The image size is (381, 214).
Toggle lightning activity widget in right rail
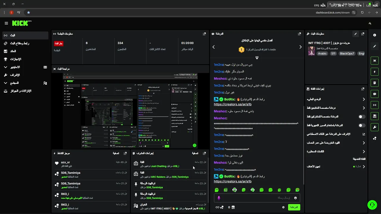coord(374,72)
